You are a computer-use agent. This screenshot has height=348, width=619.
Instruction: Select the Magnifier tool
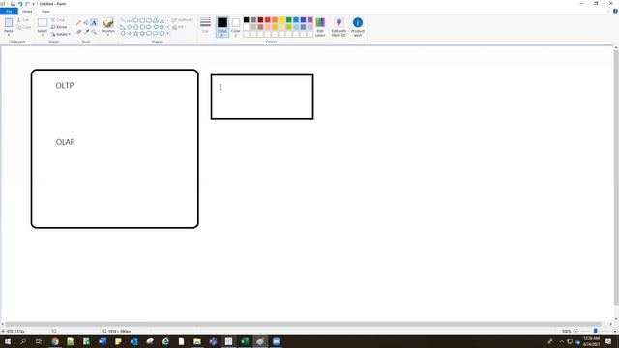pos(94,32)
